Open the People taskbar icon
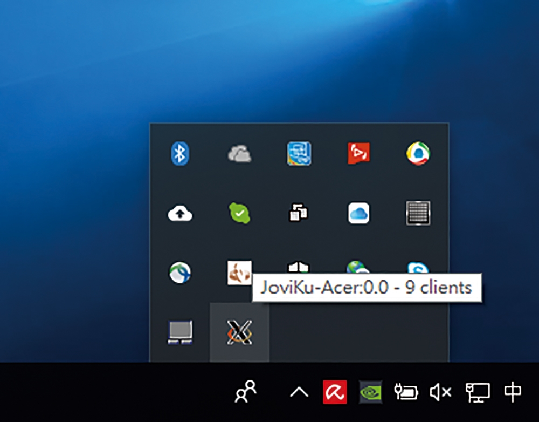 246,391
